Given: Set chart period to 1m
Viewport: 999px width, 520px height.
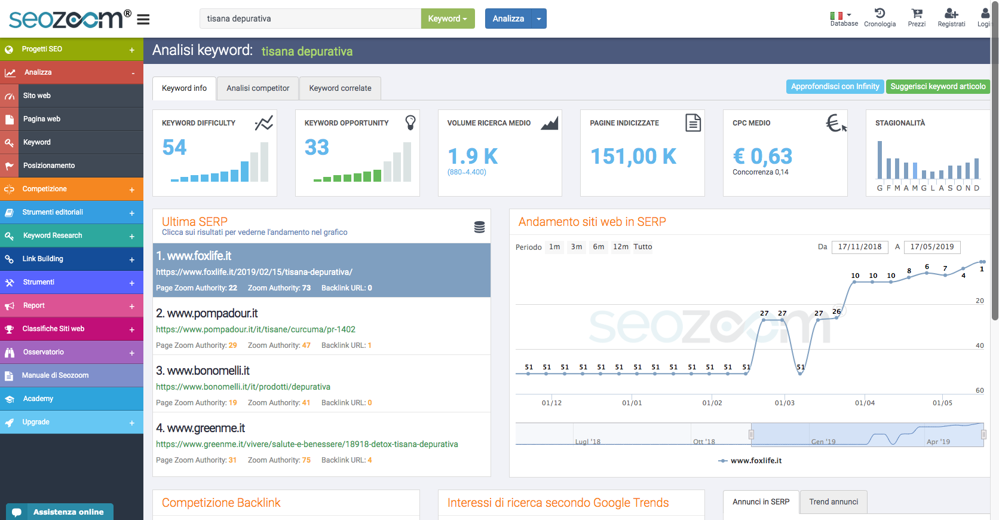Looking at the screenshot, I should click(x=554, y=247).
